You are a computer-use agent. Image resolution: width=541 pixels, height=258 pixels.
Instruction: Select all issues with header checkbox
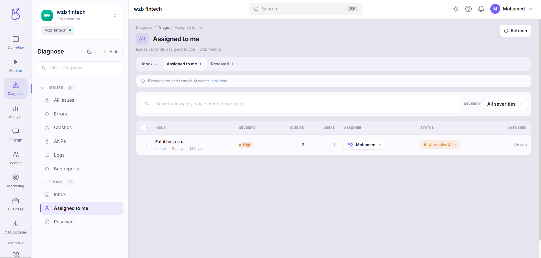click(x=144, y=128)
